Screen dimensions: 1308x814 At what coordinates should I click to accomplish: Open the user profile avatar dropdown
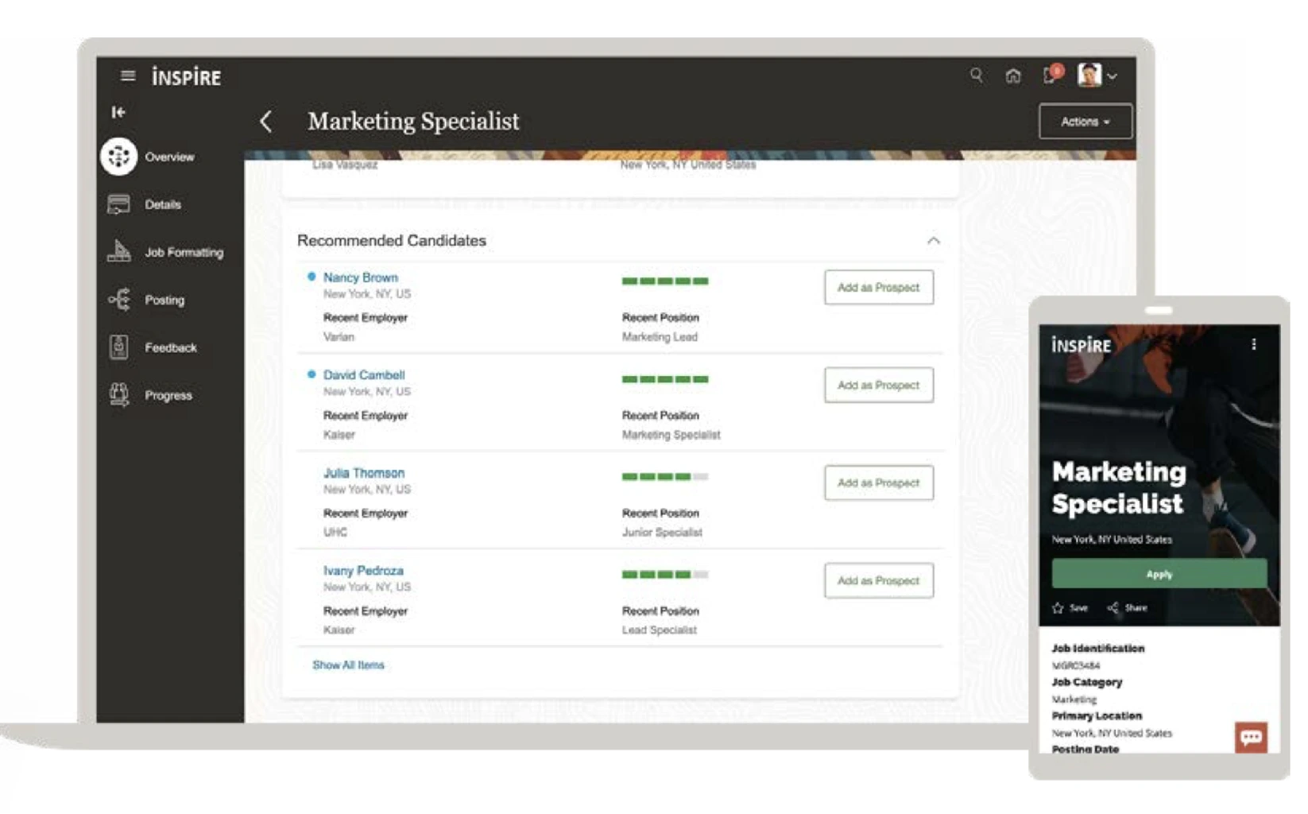1097,76
